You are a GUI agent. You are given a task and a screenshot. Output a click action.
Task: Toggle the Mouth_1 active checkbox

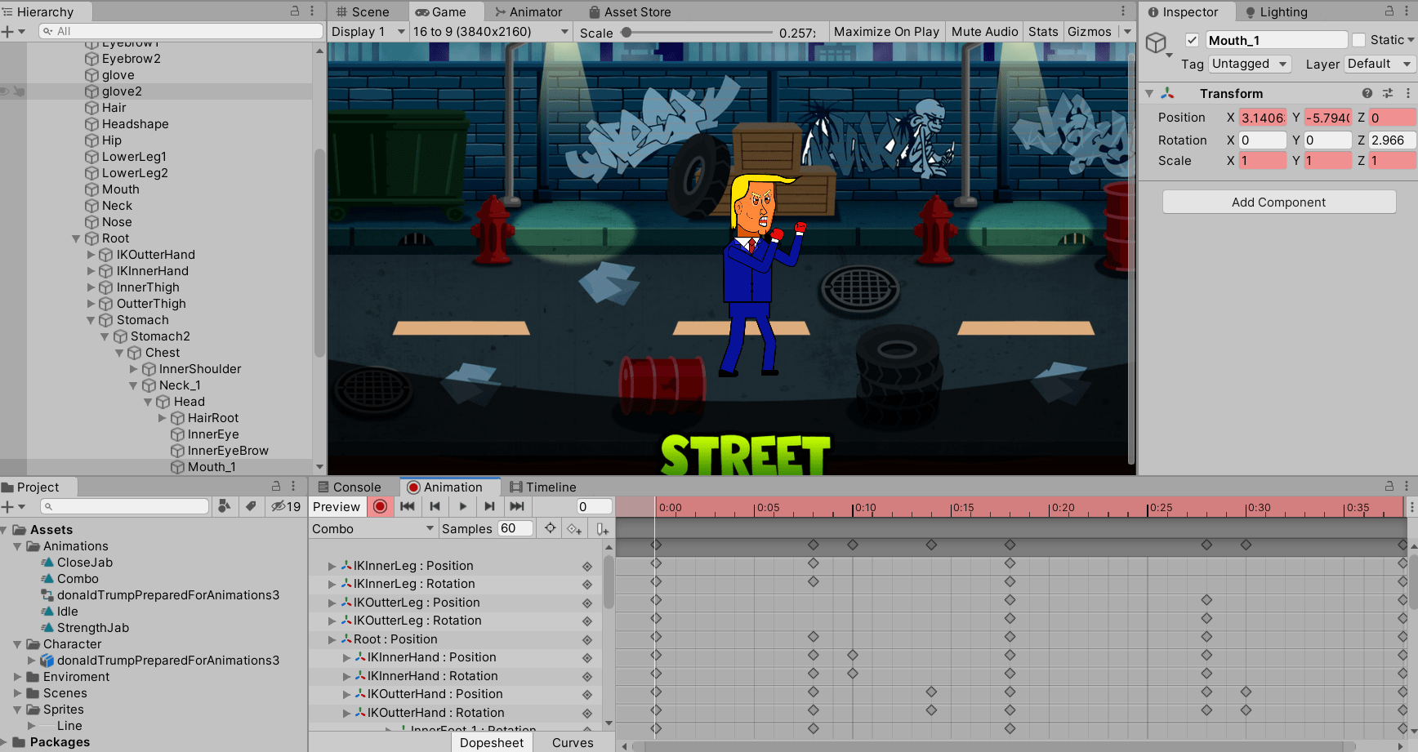pyautogui.click(x=1193, y=40)
